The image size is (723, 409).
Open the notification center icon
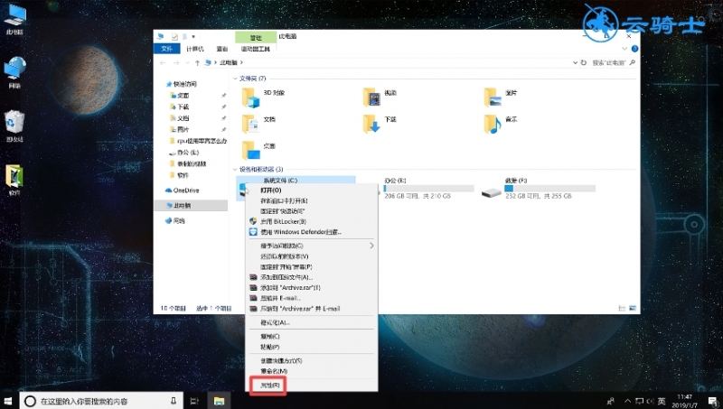(713, 401)
